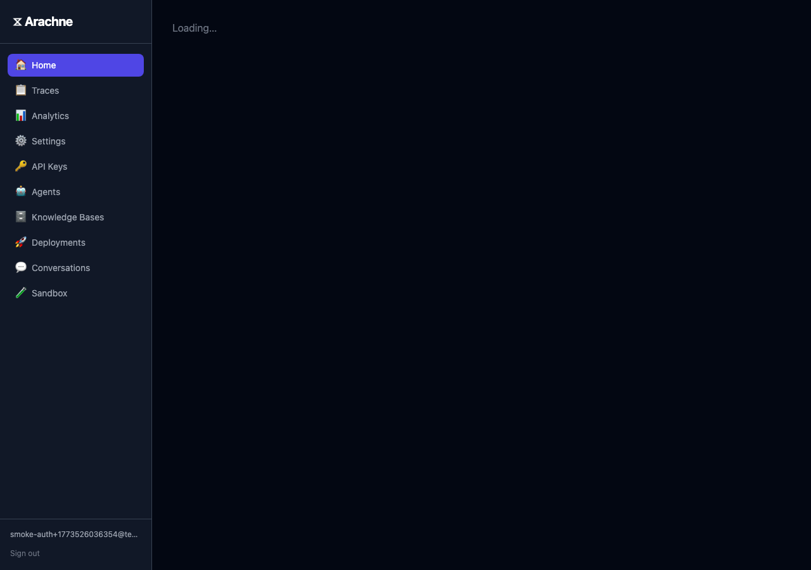Click the key icon beside API Keys
The width and height of the screenshot is (811, 570).
20,166
